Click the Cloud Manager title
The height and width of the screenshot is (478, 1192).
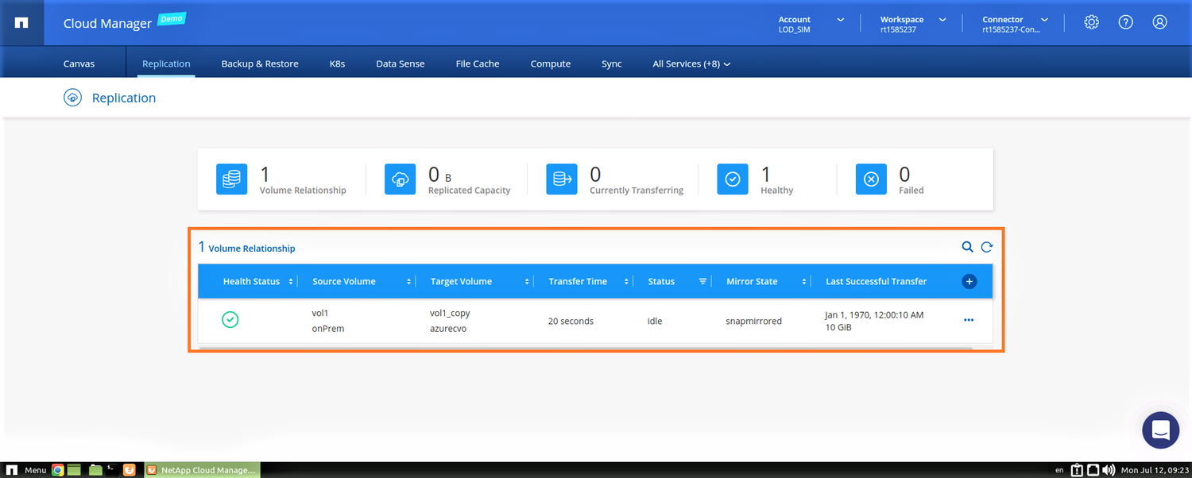(107, 23)
